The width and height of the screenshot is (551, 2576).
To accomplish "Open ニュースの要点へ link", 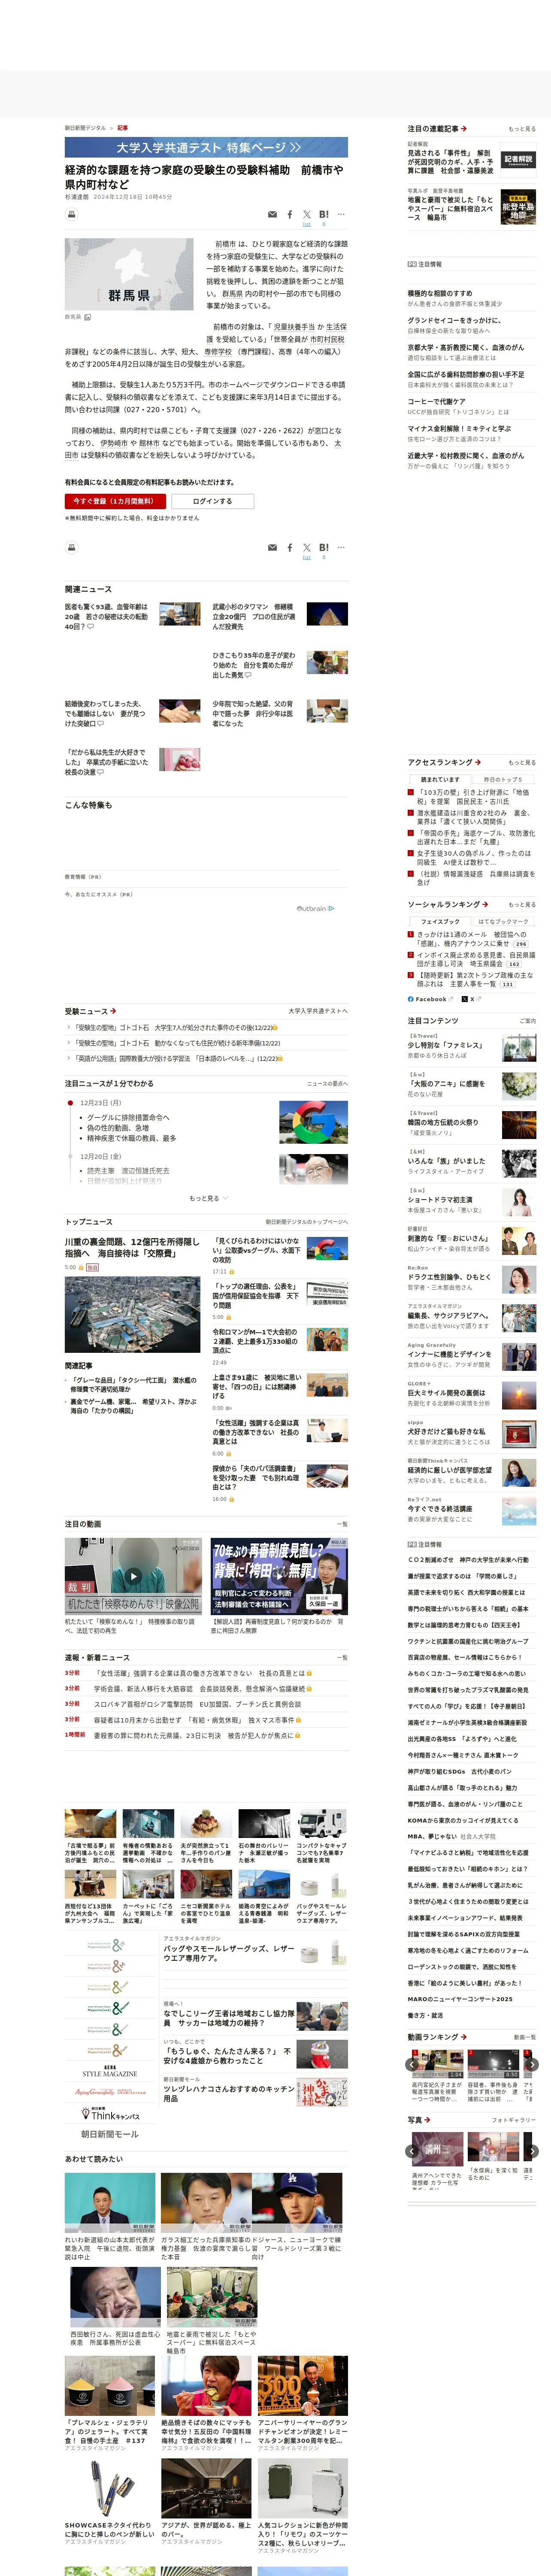I will 327,1083.
